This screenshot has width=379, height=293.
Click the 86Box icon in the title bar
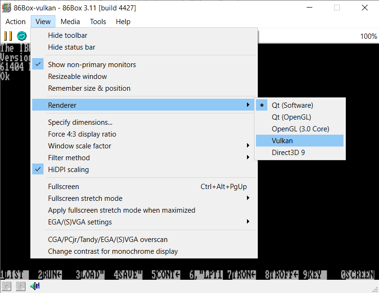coord(6,8)
